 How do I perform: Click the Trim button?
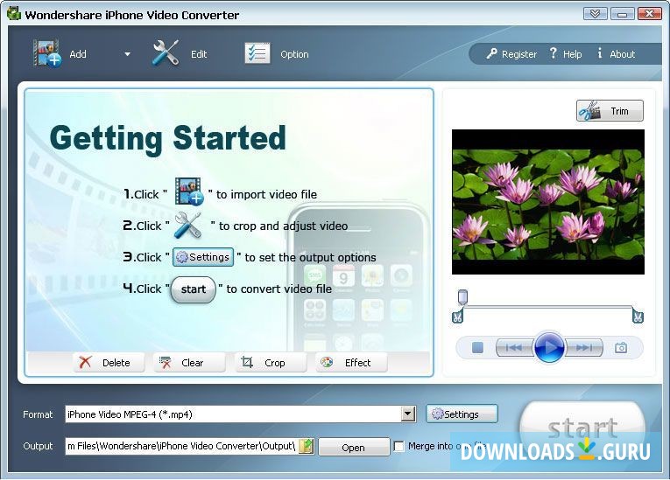(610, 111)
